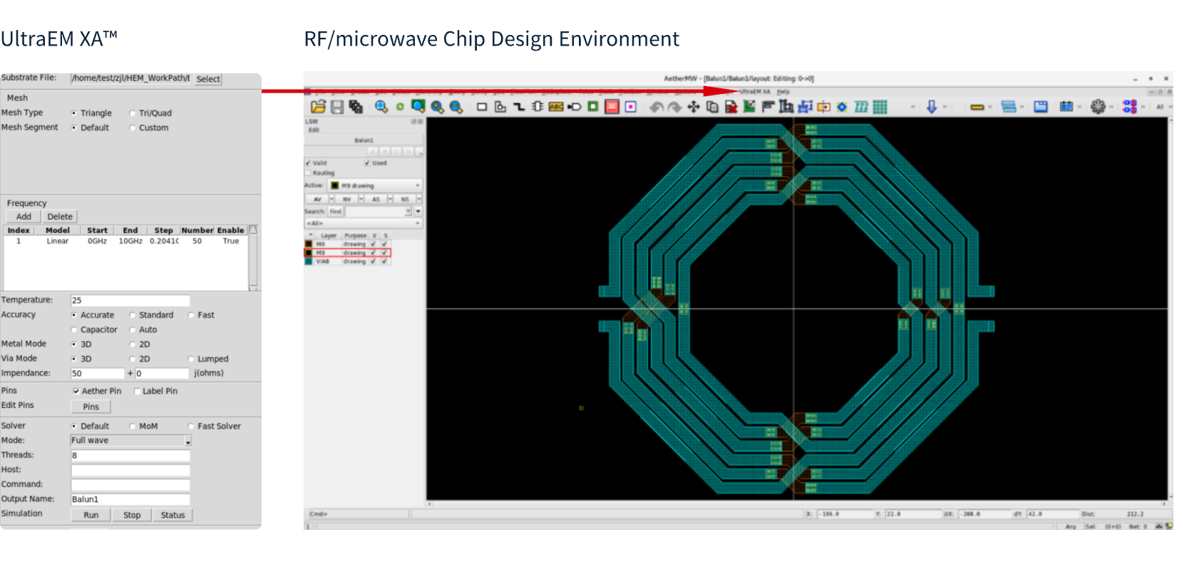Click the undo arrow icon

[656, 107]
